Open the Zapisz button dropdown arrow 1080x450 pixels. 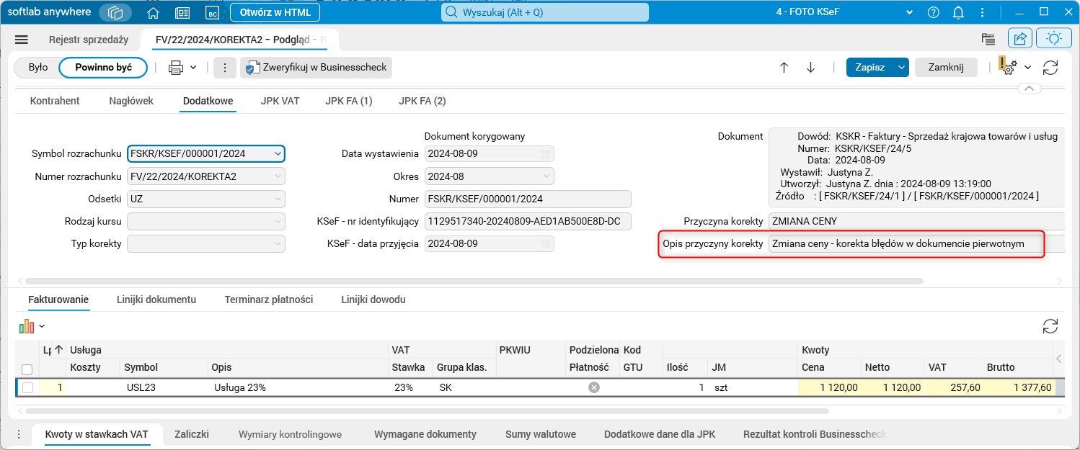tap(900, 67)
